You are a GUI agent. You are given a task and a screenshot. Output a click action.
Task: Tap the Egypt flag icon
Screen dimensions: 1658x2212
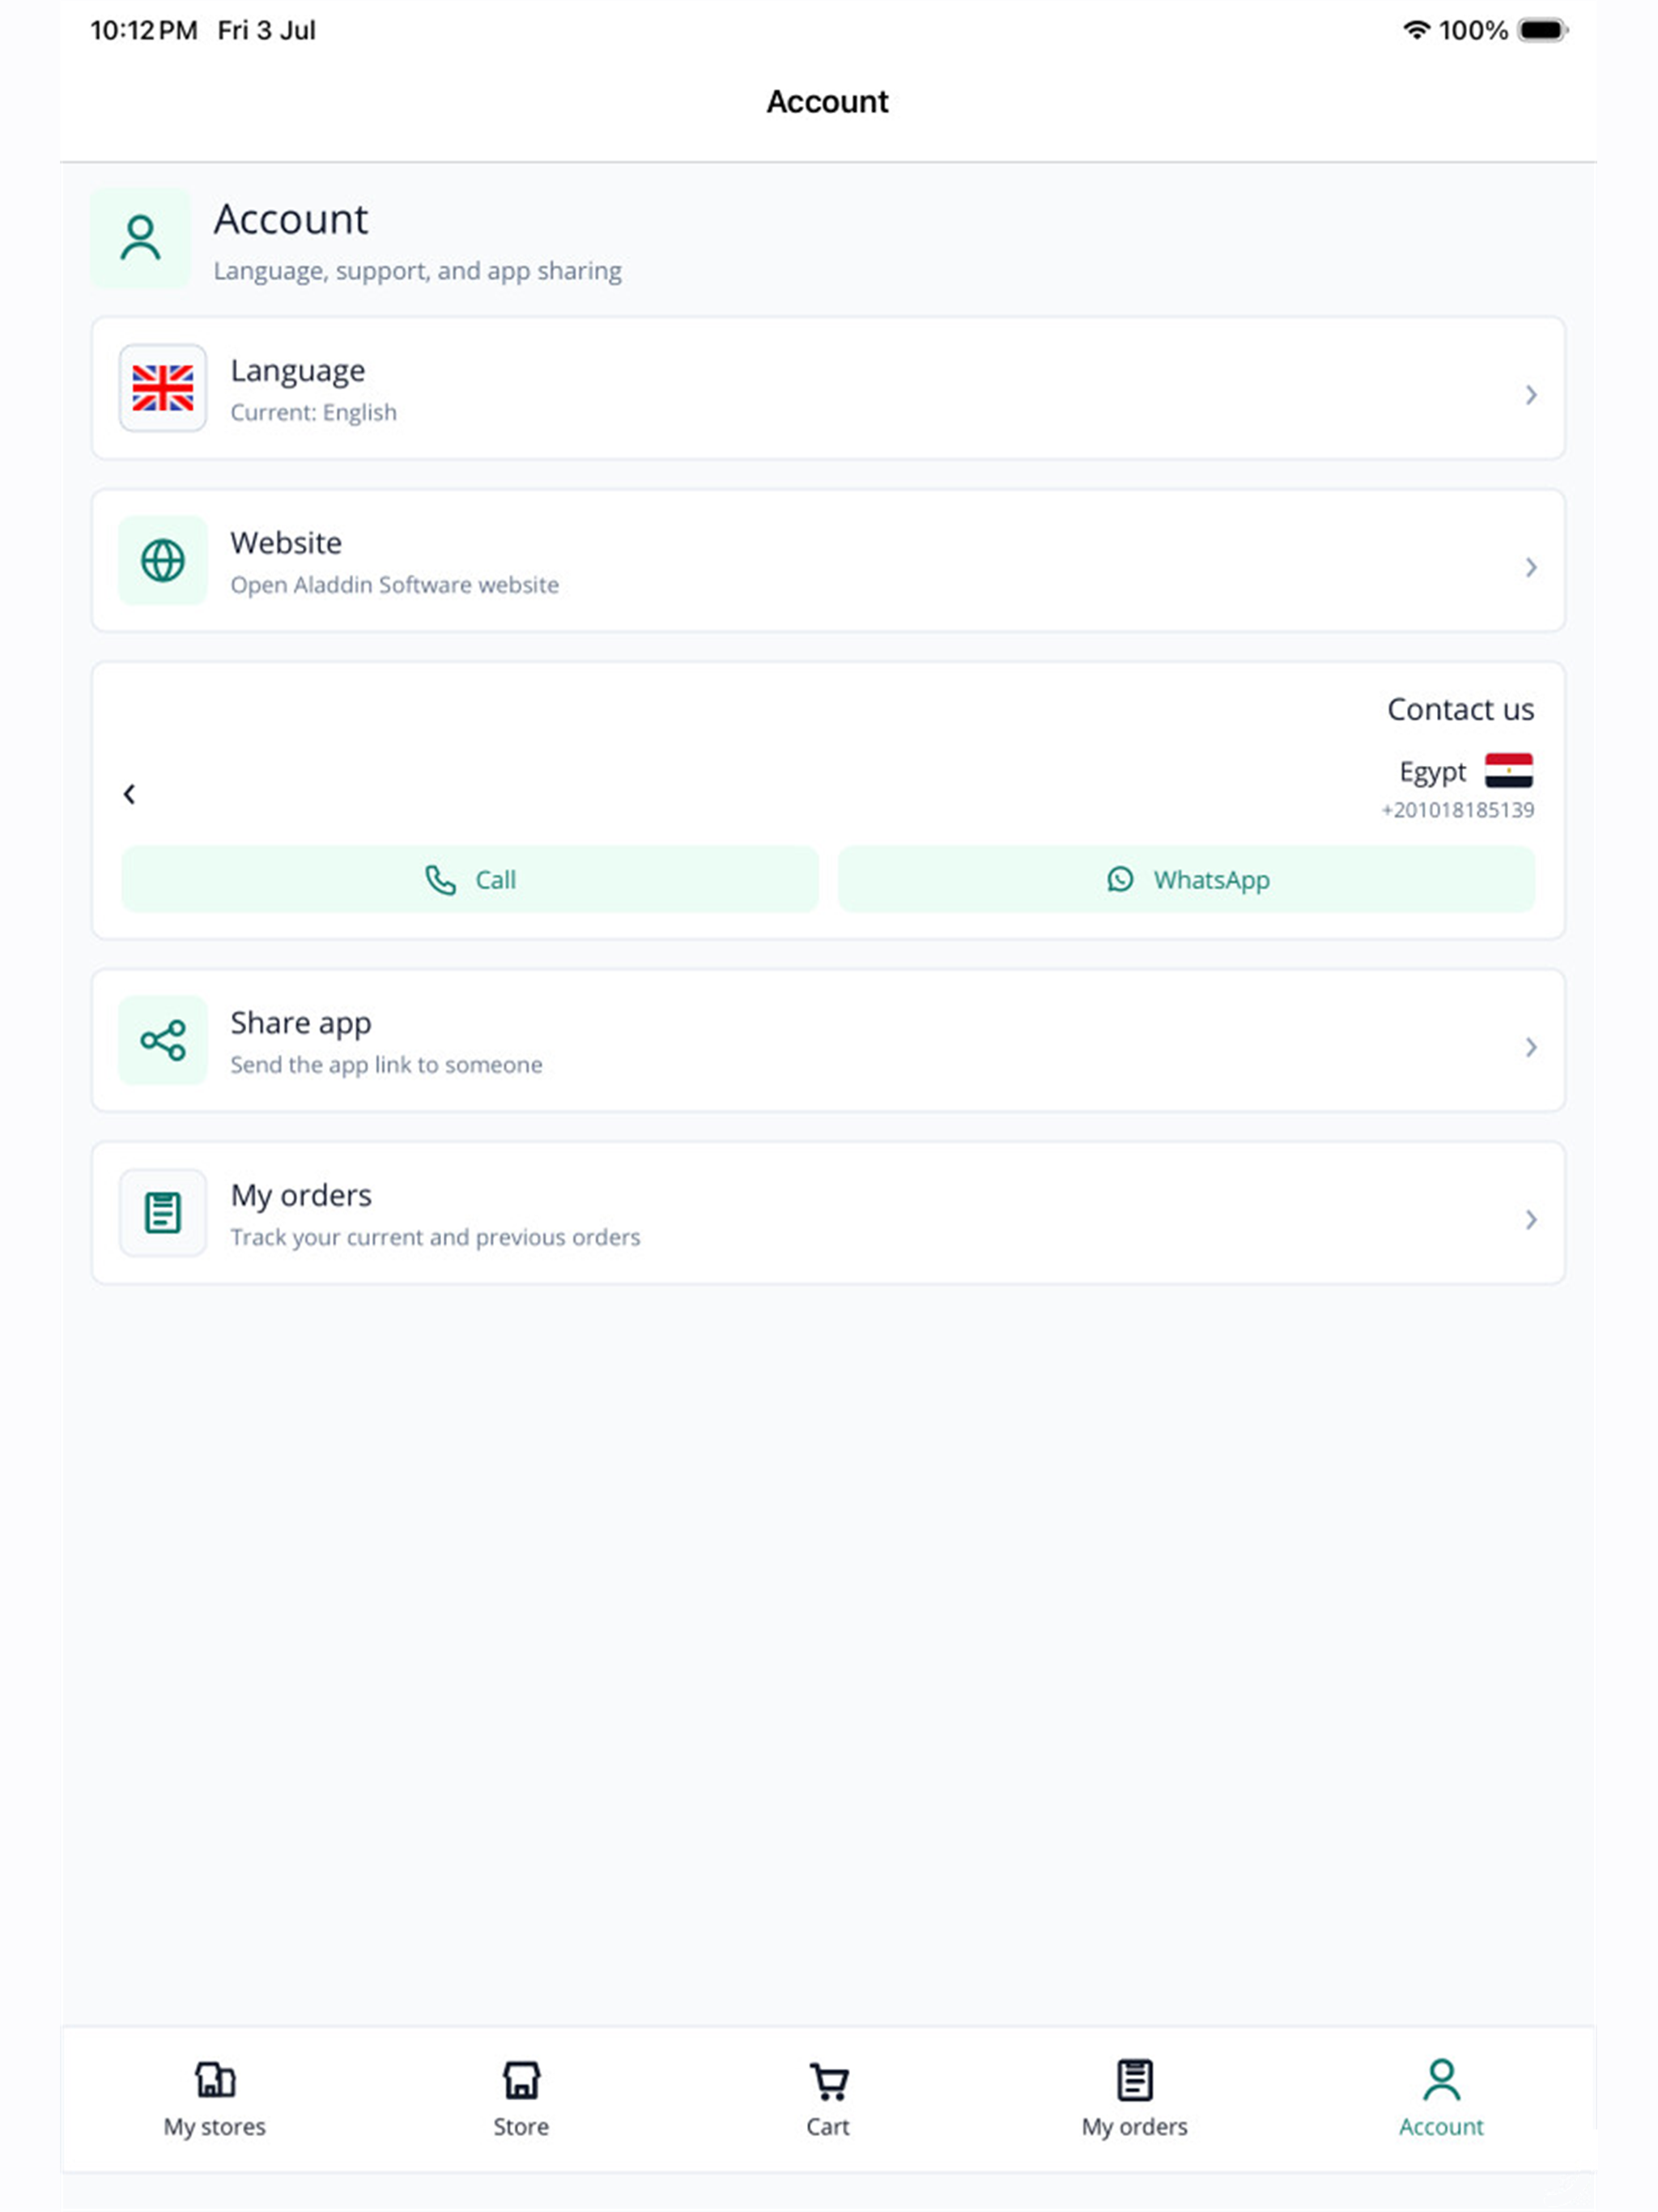(1509, 771)
